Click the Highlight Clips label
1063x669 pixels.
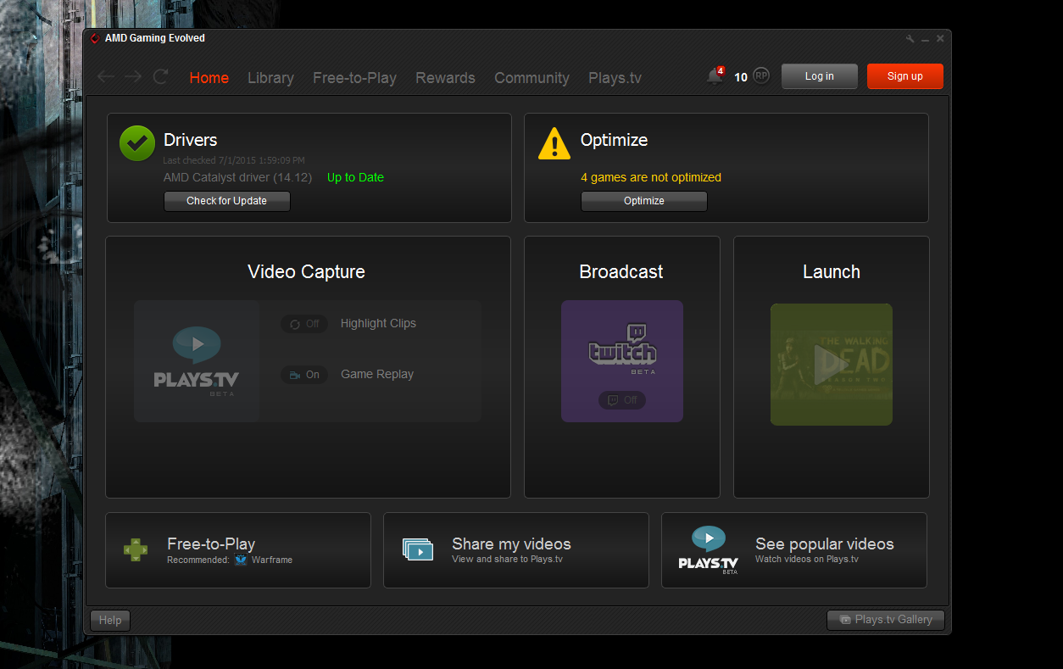[x=378, y=323]
